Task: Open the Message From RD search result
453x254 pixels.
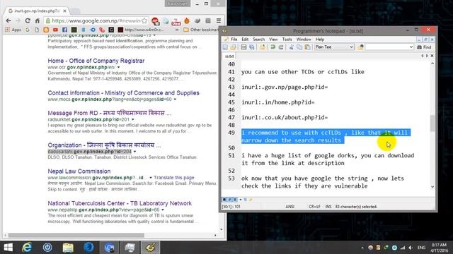Action: 109,113
